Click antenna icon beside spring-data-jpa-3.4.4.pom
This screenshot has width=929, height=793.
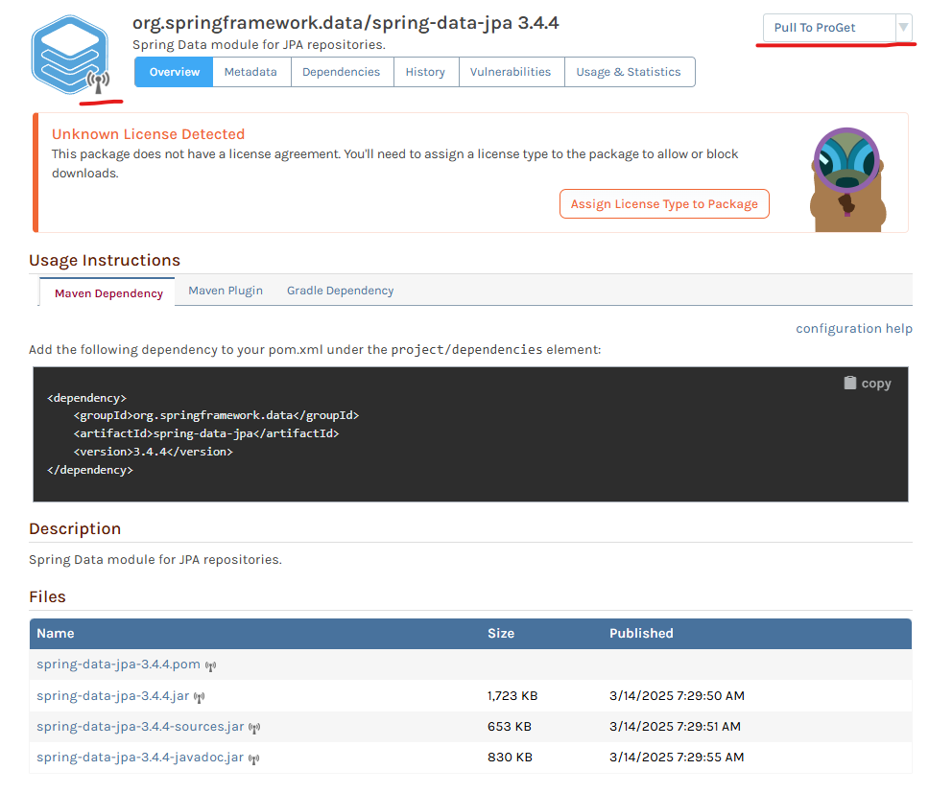[x=210, y=665]
